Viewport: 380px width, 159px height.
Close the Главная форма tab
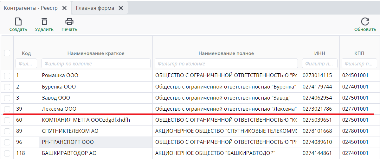[x=121, y=8]
